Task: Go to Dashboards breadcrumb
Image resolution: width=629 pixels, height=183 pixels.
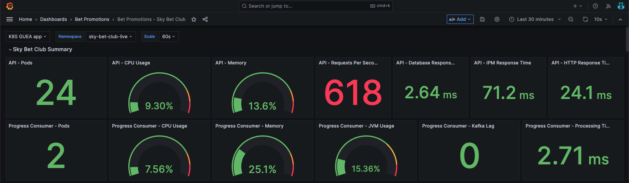Action: pos(54,19)
